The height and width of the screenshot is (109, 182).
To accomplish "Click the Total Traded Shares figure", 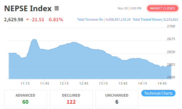I will click(x=171, y=19).
